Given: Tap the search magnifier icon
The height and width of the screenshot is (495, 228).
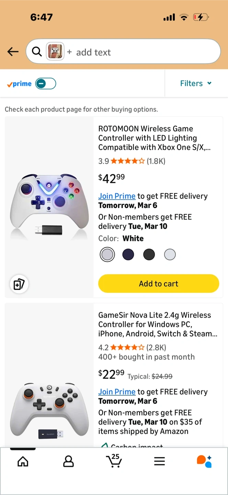Looking at the screenshot, I should [36, 52].
